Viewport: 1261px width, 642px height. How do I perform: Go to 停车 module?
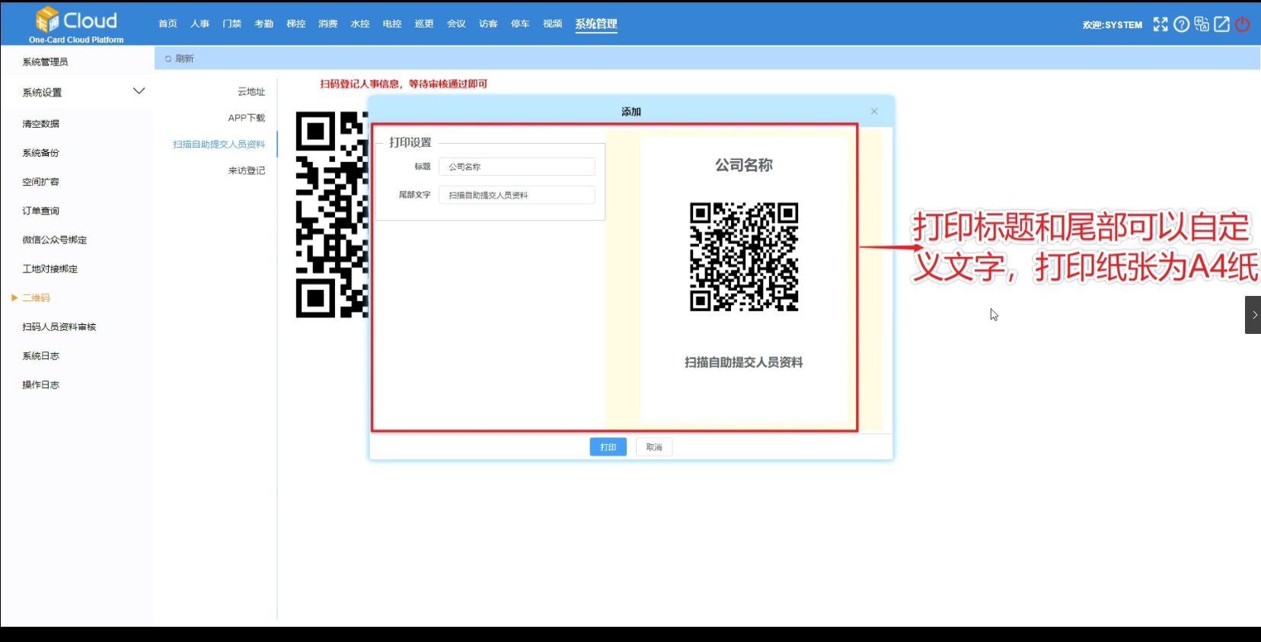[x=520, y=24]
